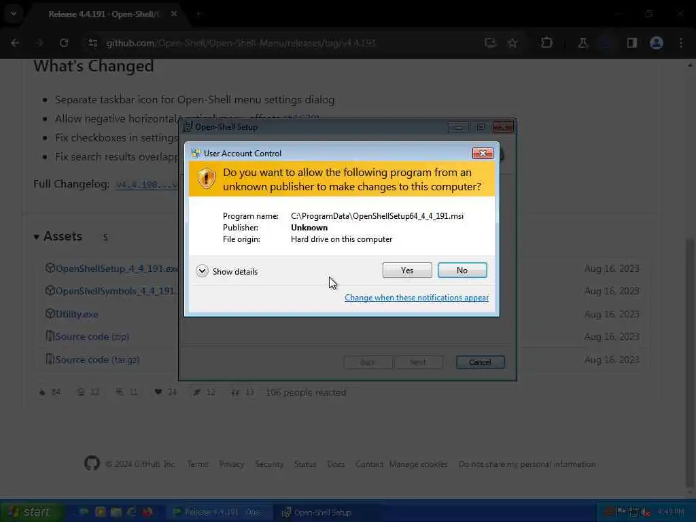Click the 'Unknown' publisher value
The height and width of the screenshot is (522, 696).
coord(309,227)
